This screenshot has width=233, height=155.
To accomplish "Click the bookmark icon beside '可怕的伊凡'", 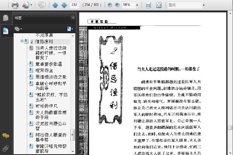I will coord(31,106).
